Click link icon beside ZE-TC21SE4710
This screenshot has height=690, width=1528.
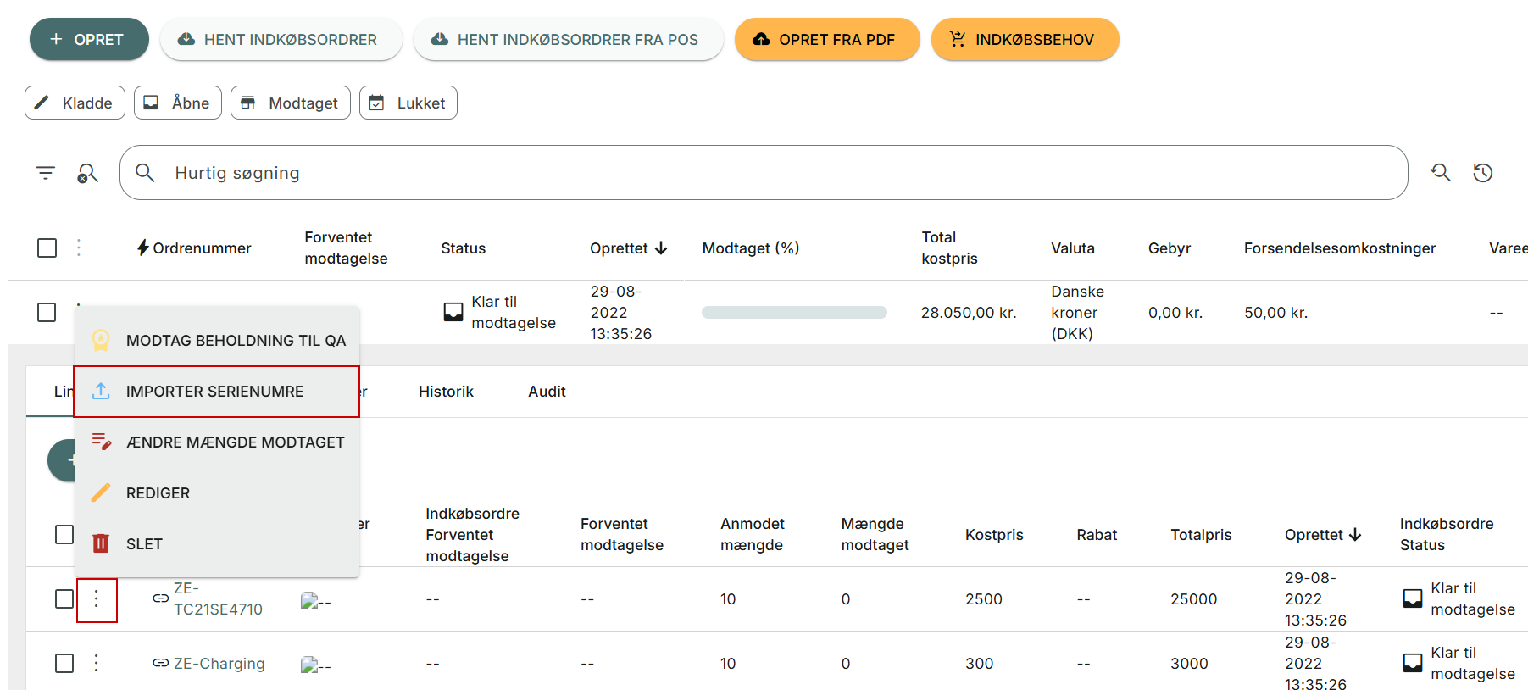click(x=160, y=598)
